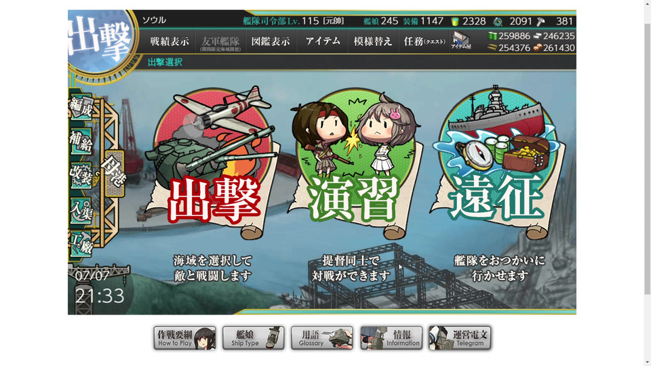The image size is (651, 366).
Task: Click 運営電文 Telegram button
Action: [460, 338]
